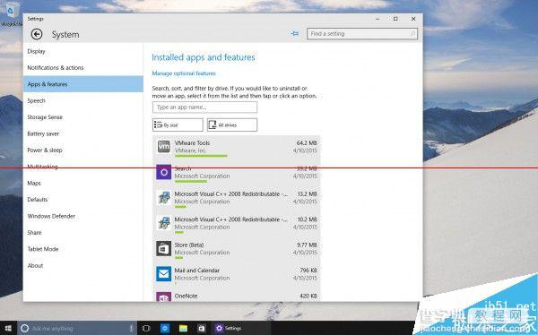This screenshot has width=538, height=335.
Task: Click the Cortana circle icon in taskbar
Action: 25,328
